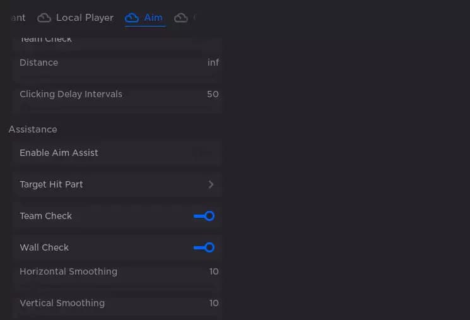Click the cloud icon beside Local Player
The height and width of the screenshot is (320, 470).
(44, 18)
